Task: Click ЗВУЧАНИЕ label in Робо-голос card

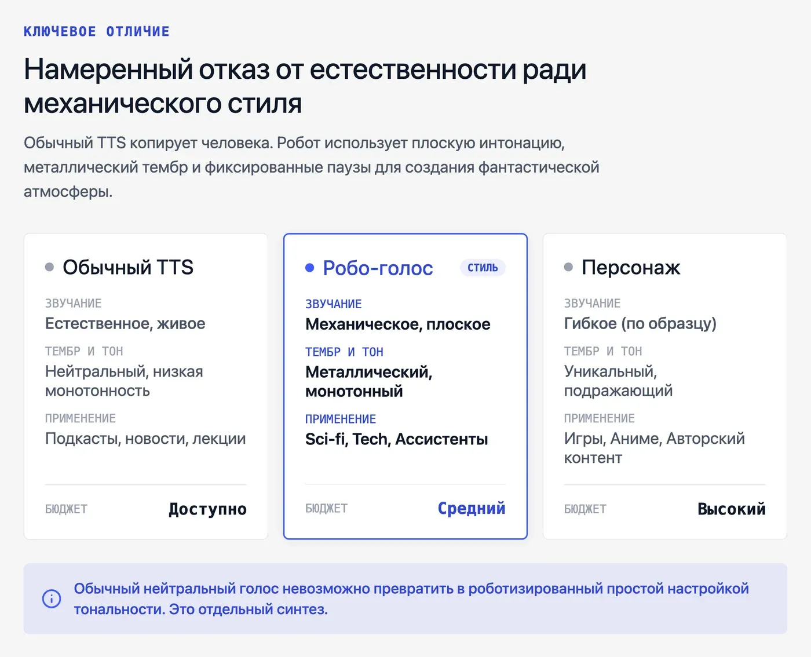Action: coord(334,304)
